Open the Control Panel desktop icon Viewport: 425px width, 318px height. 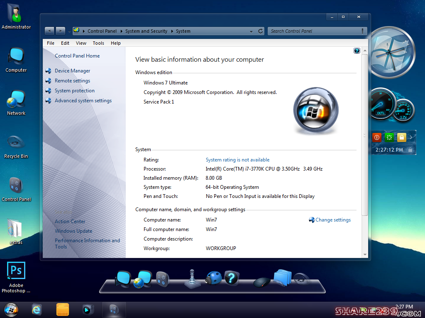16,189
